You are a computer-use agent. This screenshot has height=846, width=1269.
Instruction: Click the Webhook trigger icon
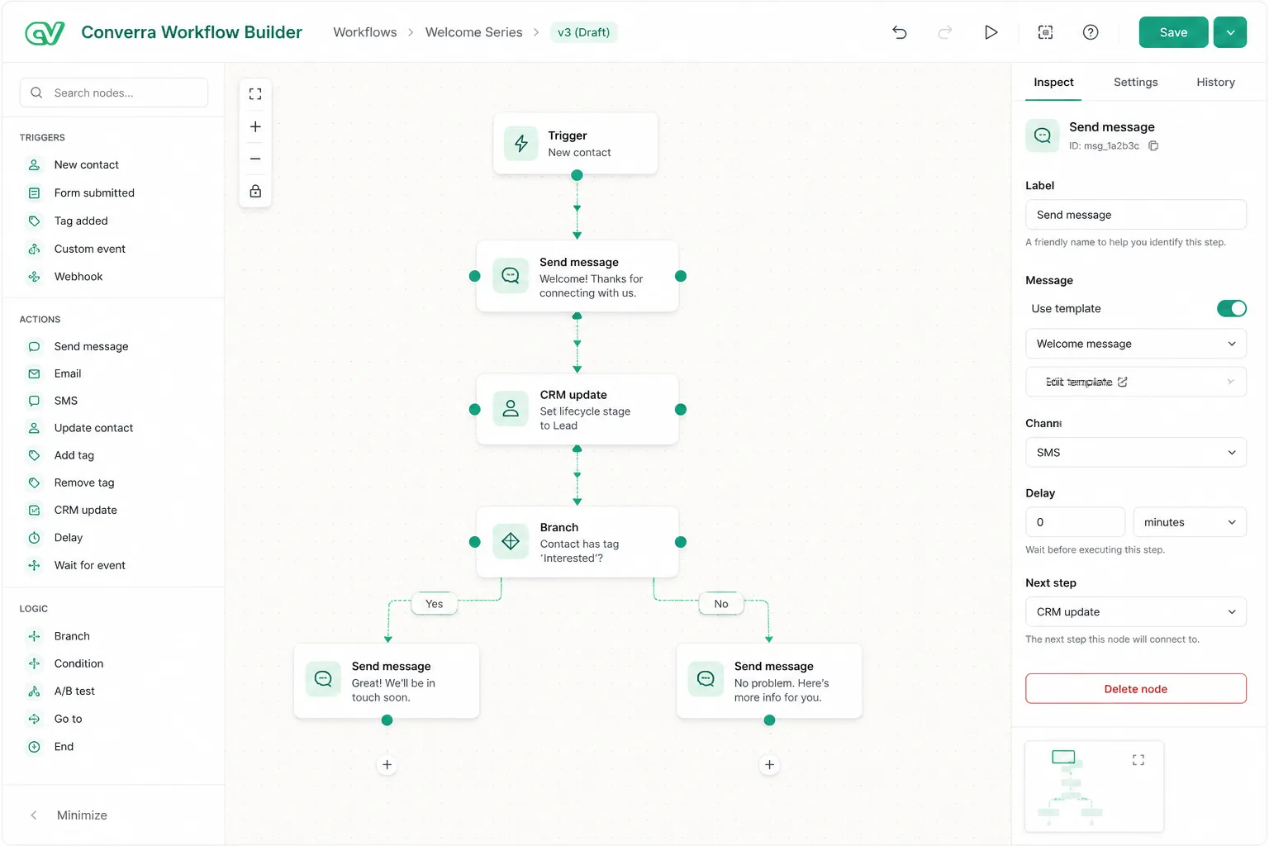34,277
